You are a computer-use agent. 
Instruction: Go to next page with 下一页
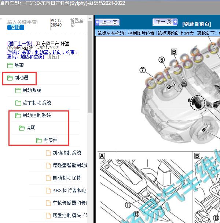pos(165,22)
